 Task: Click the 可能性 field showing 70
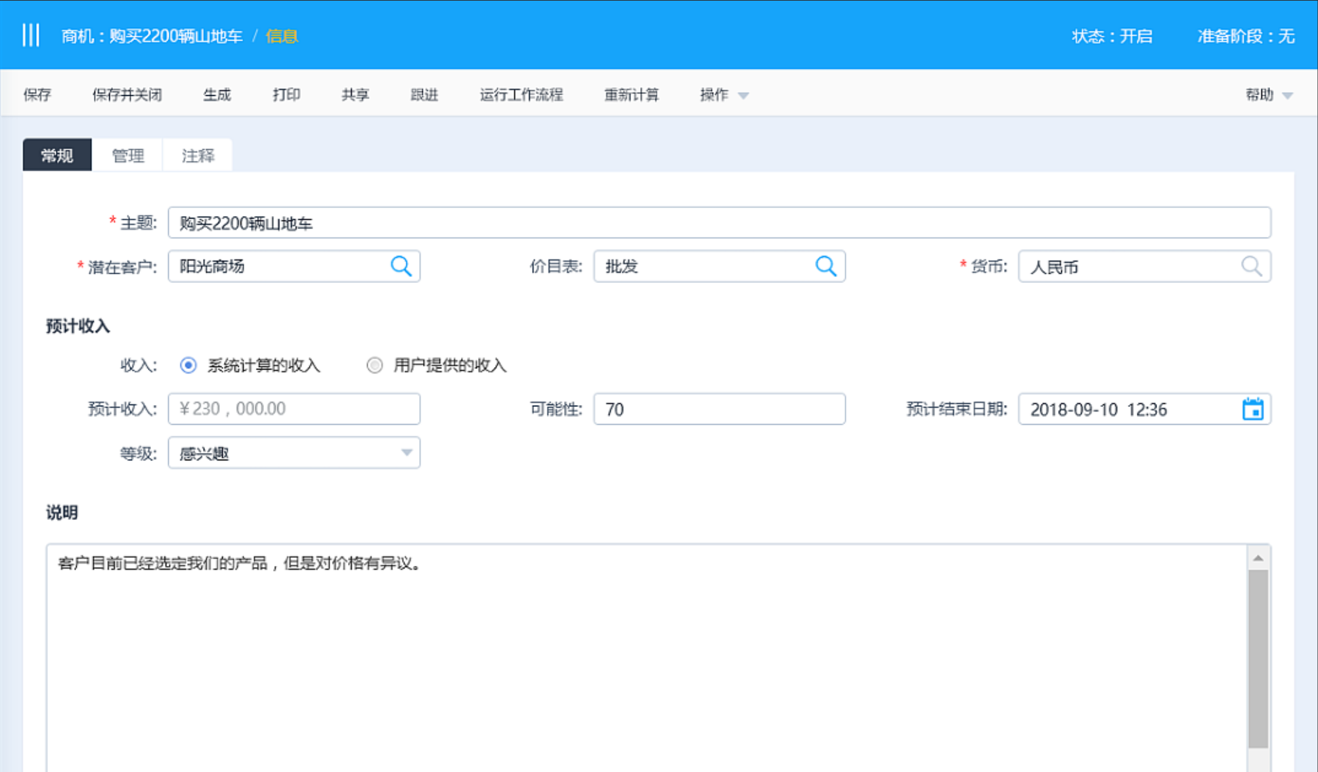720,409
